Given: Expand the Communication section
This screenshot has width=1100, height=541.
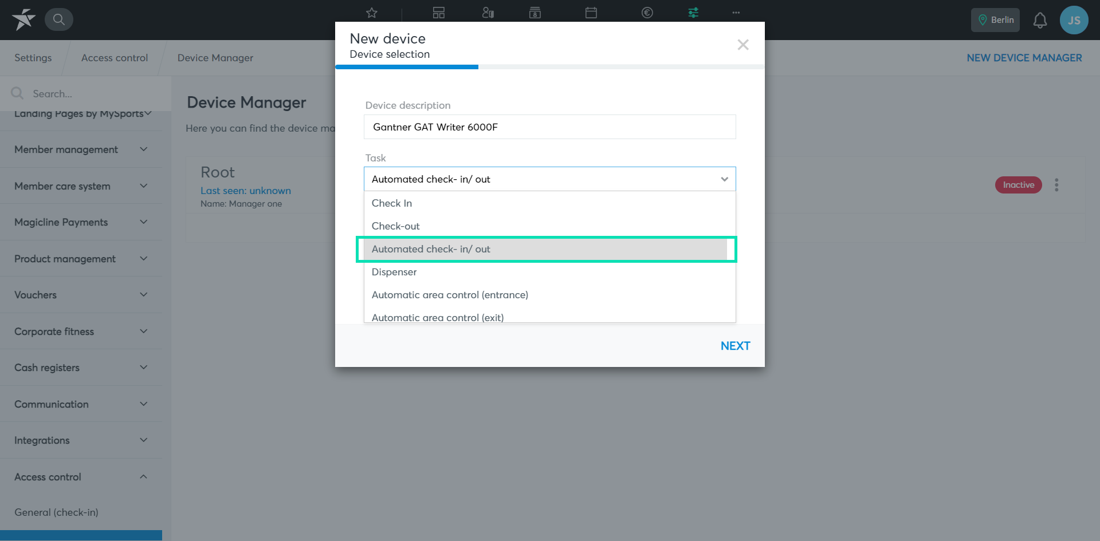Looking at the screenshot, I should pyautogui.click(x=81, y=404).
